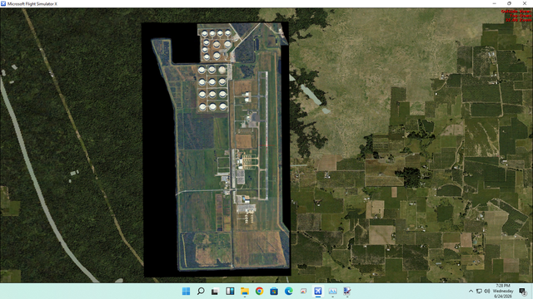Close the Flight Simulator X window
Screen dimensions: 533x299
[x=525, y=3]
